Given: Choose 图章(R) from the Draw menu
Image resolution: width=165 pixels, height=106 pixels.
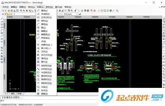Looking at the screenshot, I should point(46,94).
